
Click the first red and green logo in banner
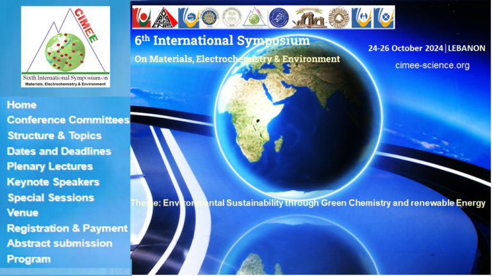[142, 18]
